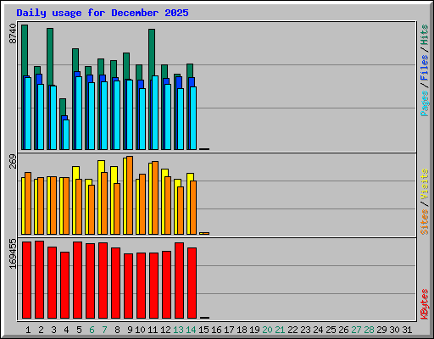Click the green 'Hits' legend label
Image resolution: width=434 pixels, height=339 pixels.
(424, 35)
